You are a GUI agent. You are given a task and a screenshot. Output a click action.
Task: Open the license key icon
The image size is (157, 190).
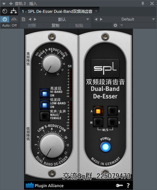pyautogui.click(x=119, y=185)
